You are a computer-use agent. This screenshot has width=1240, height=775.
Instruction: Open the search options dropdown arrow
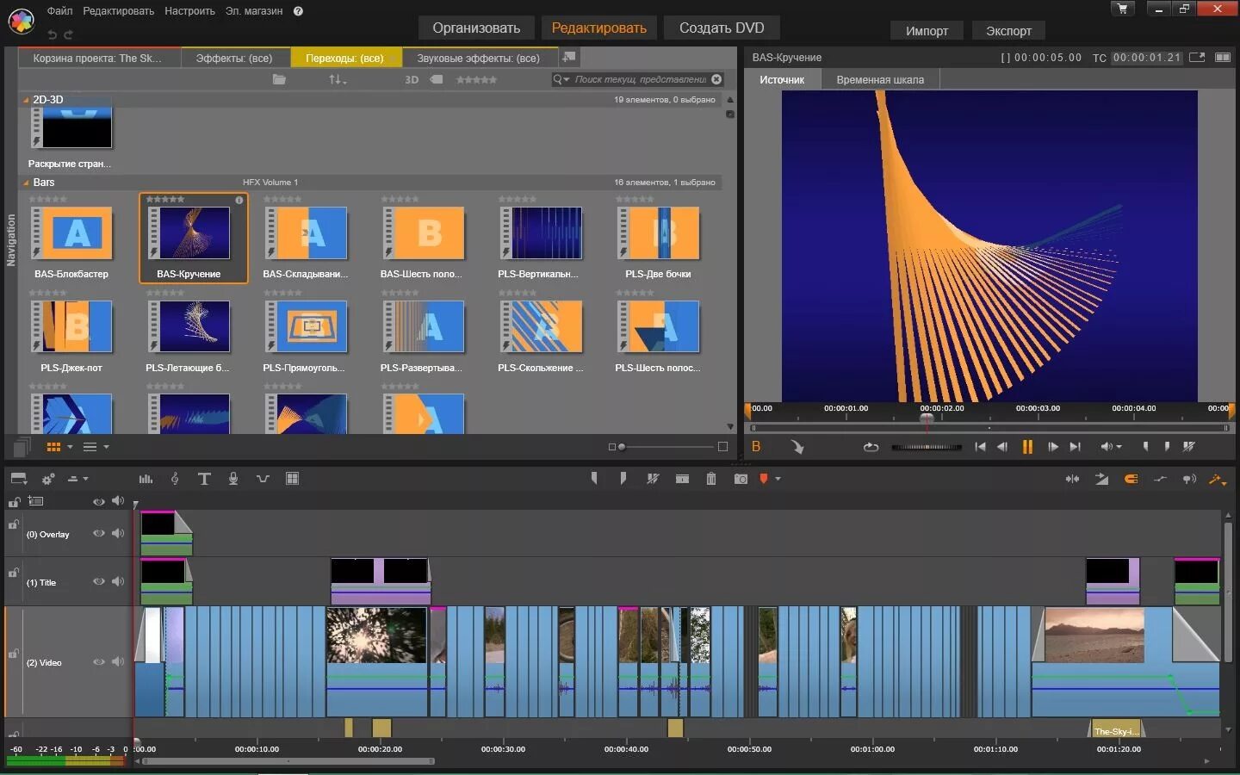pyautogui.click(x=567, y=80)
